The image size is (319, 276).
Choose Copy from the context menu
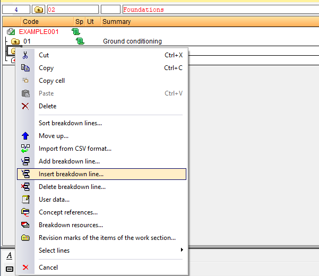pyautogui.click(x=102, y=68)
